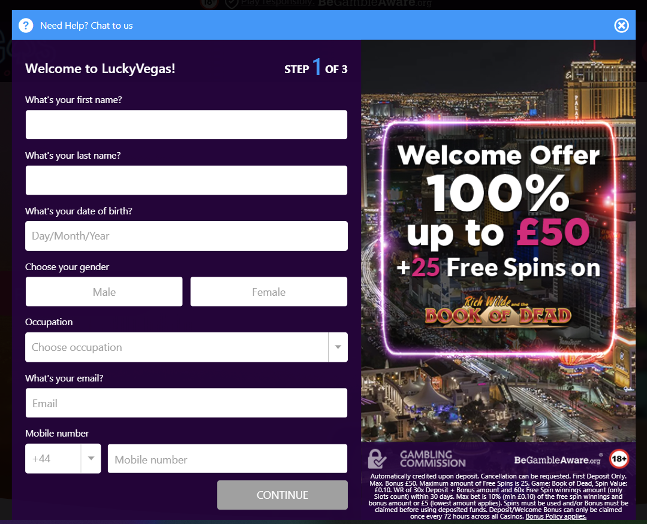Image resolution: width=647 pixels, height=524 pixels.
Task: Close the registration dialog with X icon
Action: pyautogui.click(x=621, y=26)
